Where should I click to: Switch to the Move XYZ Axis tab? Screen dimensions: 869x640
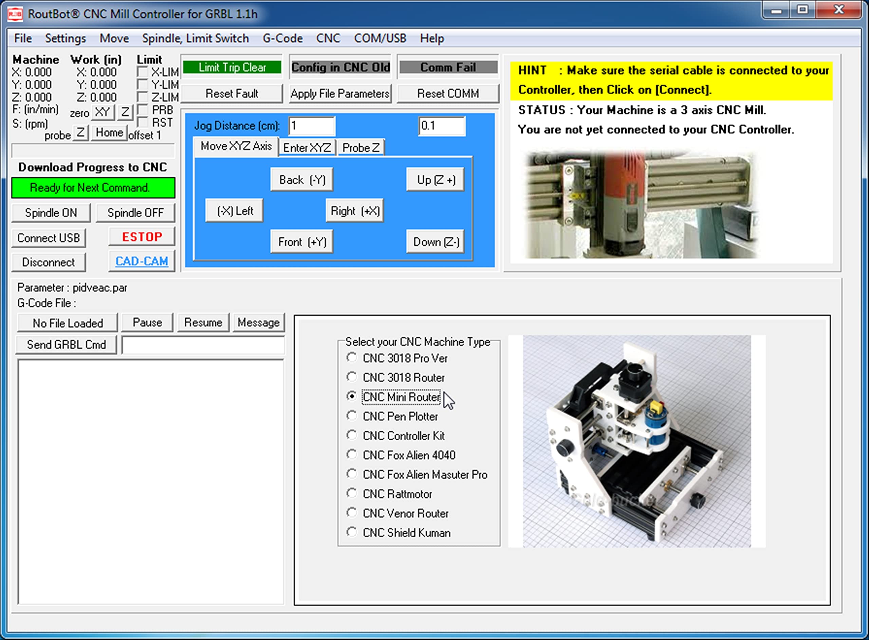[x=236, y=146]
